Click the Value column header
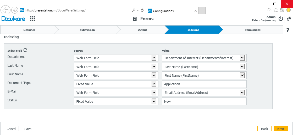 coord(165,51)
